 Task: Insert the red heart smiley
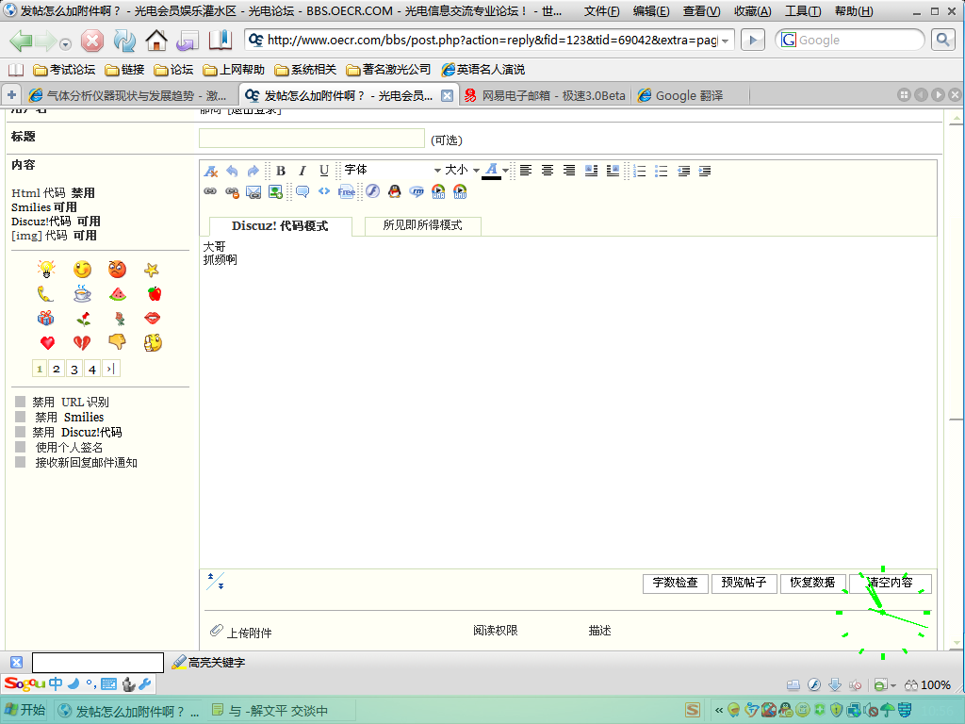47,343
